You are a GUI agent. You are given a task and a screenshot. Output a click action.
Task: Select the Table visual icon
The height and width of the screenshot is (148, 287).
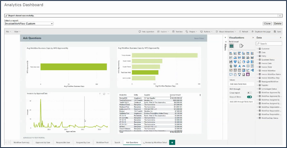pyautogui.click(x=239, y=70)
